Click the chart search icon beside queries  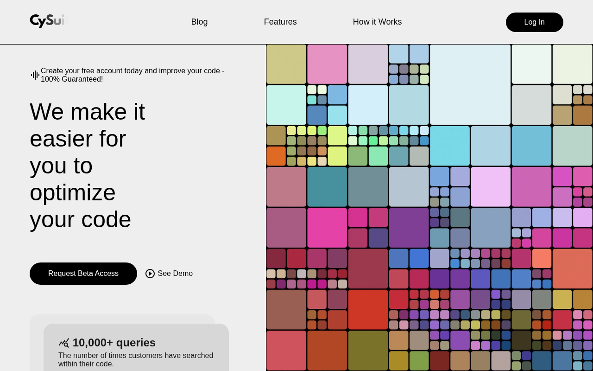64,343
